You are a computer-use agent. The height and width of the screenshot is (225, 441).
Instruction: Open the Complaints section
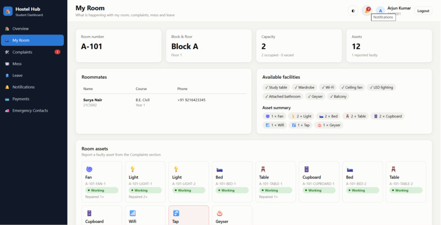pos(32,52)
